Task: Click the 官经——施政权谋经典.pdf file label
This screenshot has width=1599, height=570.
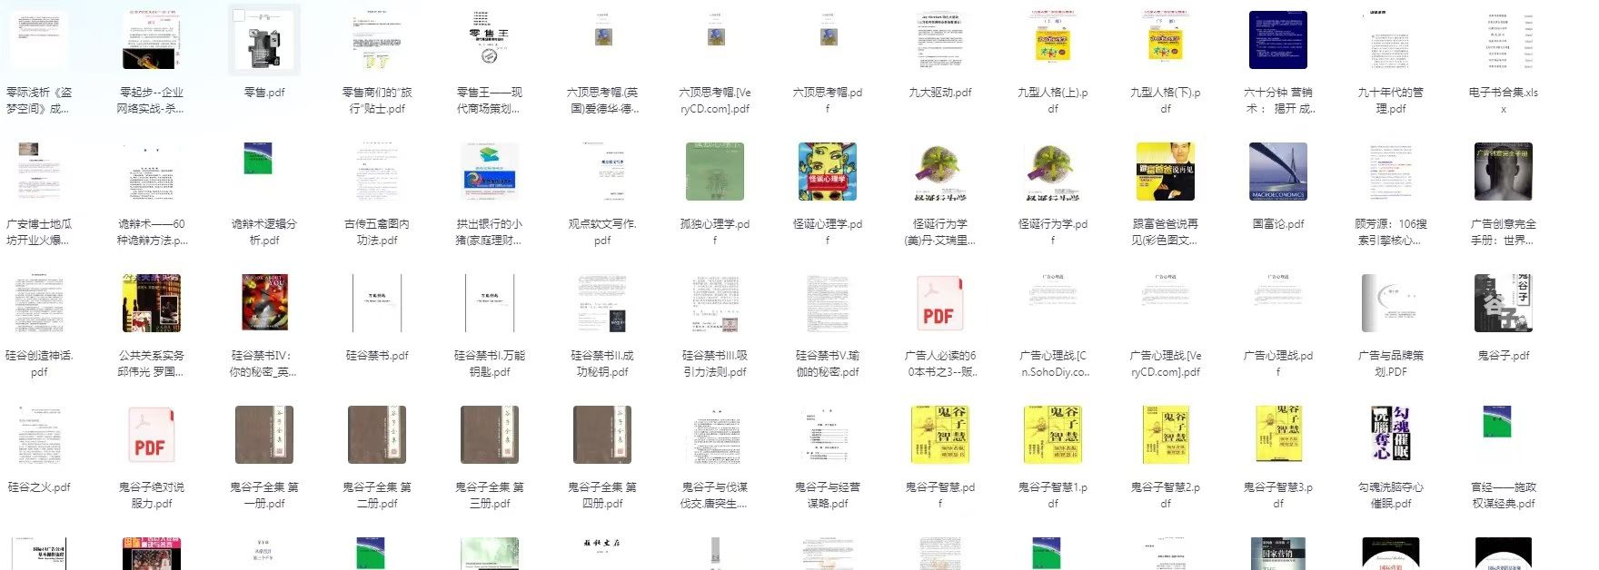Action: (1503, 495)
